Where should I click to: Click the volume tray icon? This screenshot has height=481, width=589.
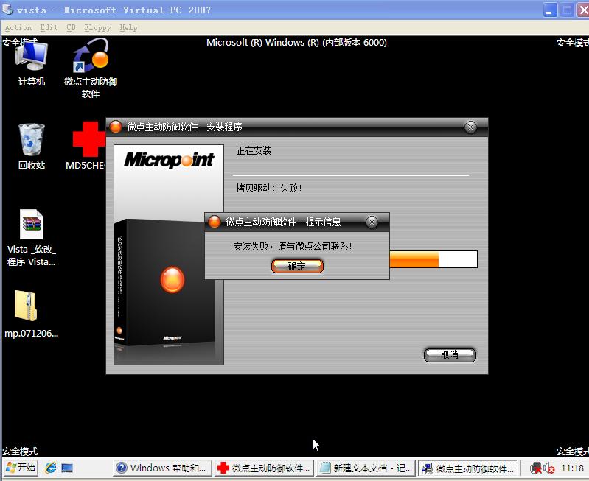(549, 468)
